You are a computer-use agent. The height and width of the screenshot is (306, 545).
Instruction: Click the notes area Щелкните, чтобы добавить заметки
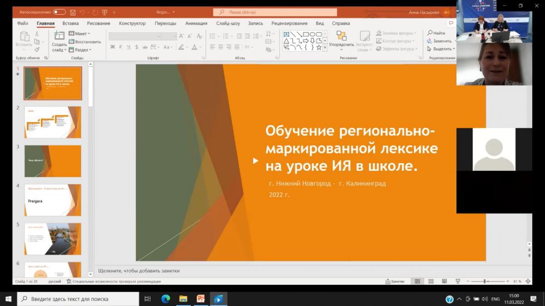139,271
